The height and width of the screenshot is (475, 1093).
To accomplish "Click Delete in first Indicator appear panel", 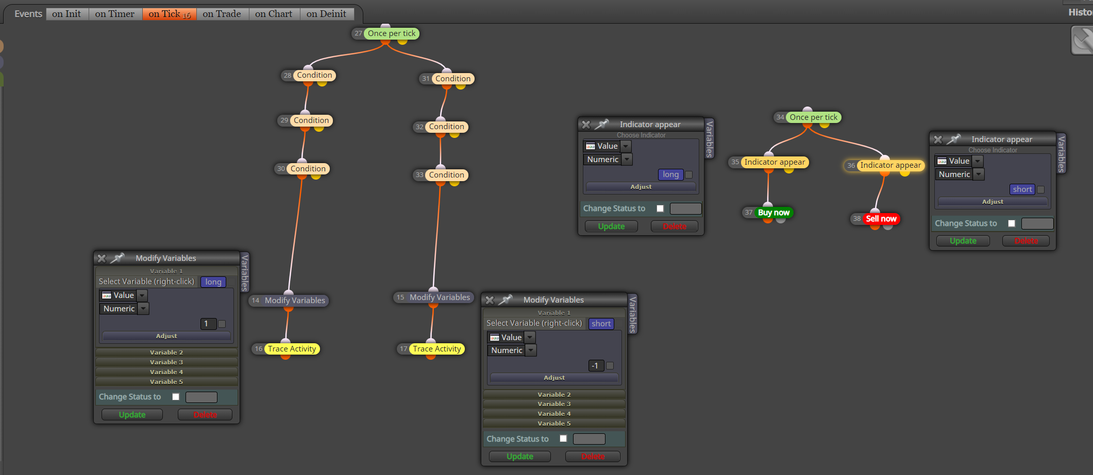I will [x=675, y=226].
